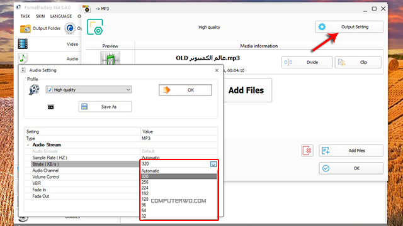Open LANGUAGE menu in FormatFactory
Screen dimensions: 403x226
point(61,16)
